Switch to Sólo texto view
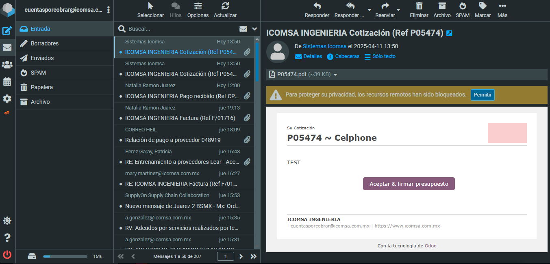The image size is (550, 264). point(380,56)
